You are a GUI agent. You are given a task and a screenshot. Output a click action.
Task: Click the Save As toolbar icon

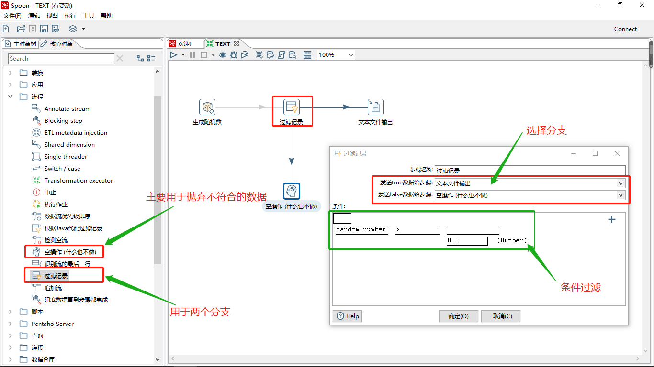(x=56, y=29)
